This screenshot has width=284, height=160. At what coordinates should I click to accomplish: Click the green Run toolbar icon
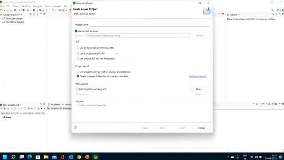pyautogui.click(x=34, y=10)
